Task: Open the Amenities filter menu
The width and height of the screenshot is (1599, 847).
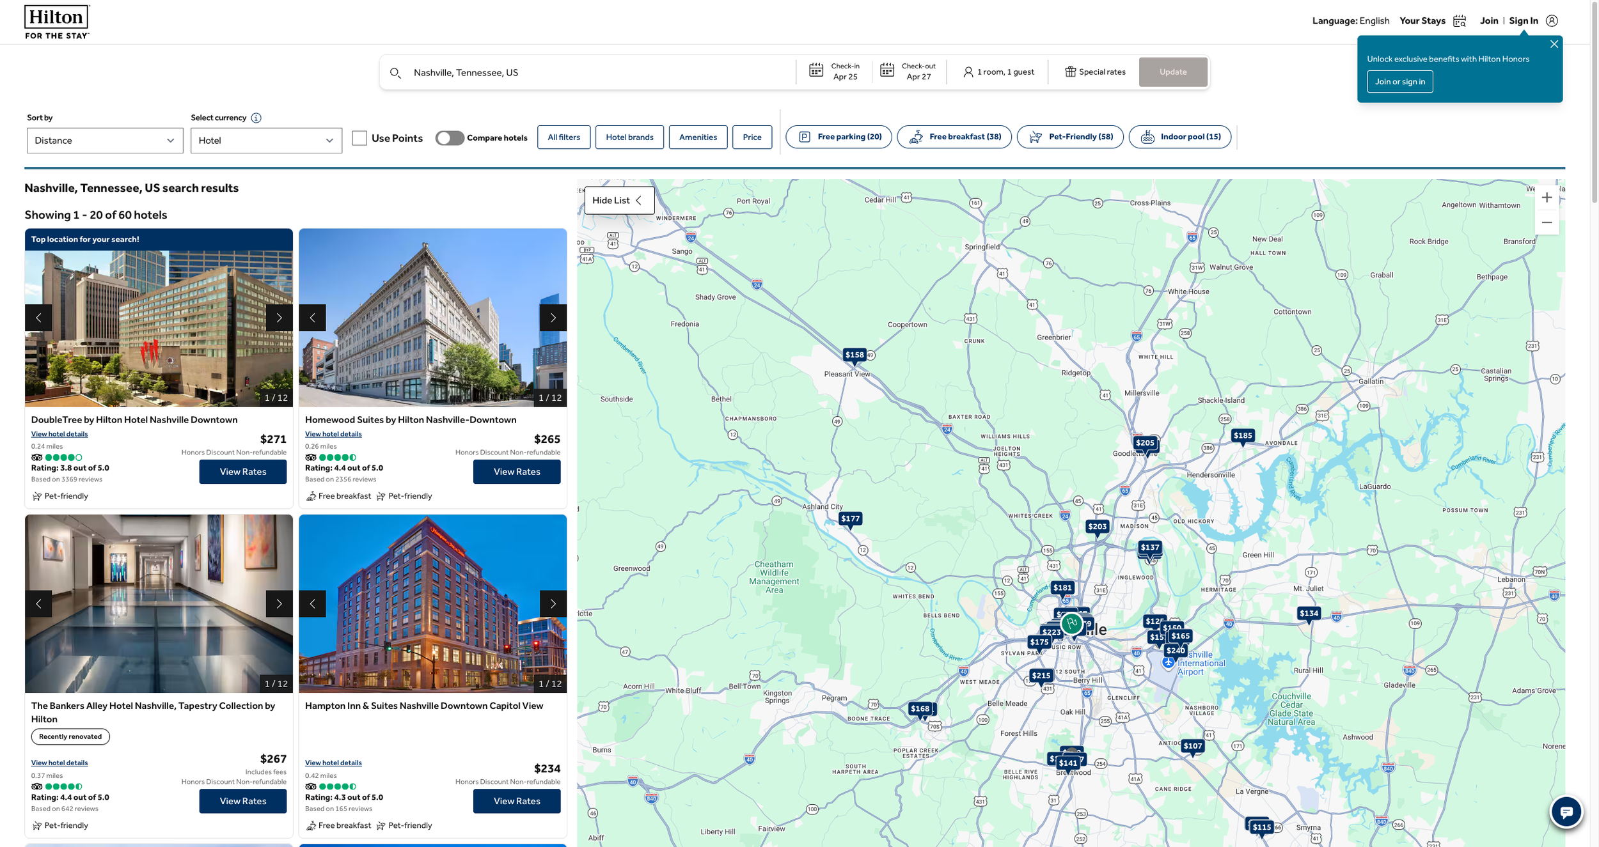Action: click(697, 137)
